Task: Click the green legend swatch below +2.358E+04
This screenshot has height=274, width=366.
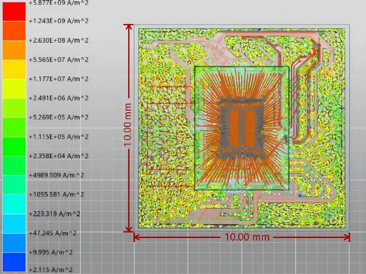Action: (x=14, y=166)
